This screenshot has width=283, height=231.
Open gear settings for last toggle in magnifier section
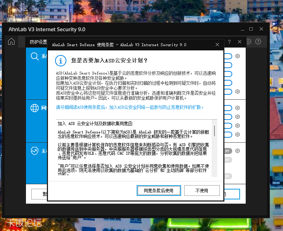tap(238, 92)
